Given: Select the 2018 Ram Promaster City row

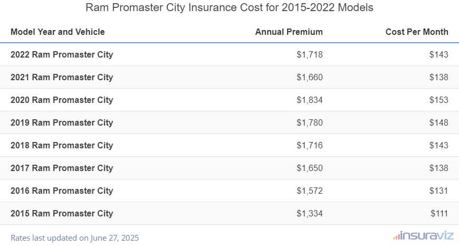Looking at the screenshot, I should point(62,145).
